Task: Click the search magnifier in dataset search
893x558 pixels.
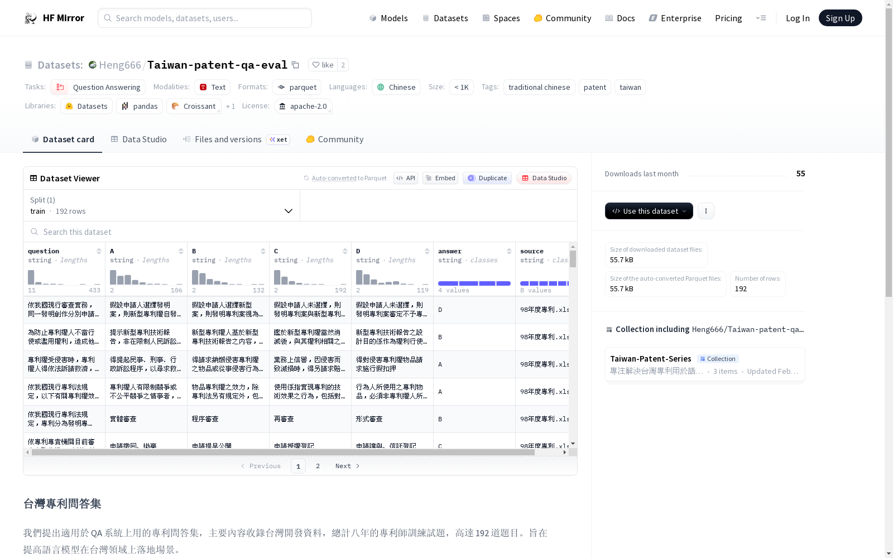Action: [35, 232]
